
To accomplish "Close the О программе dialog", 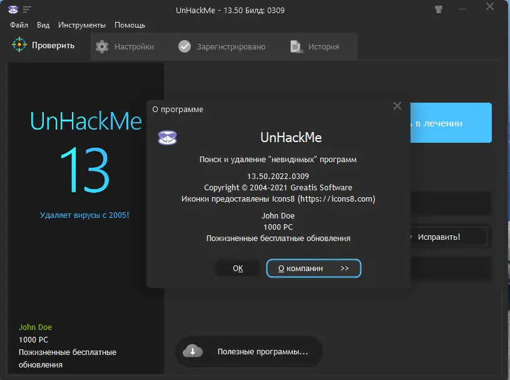I will click(397, 106).
